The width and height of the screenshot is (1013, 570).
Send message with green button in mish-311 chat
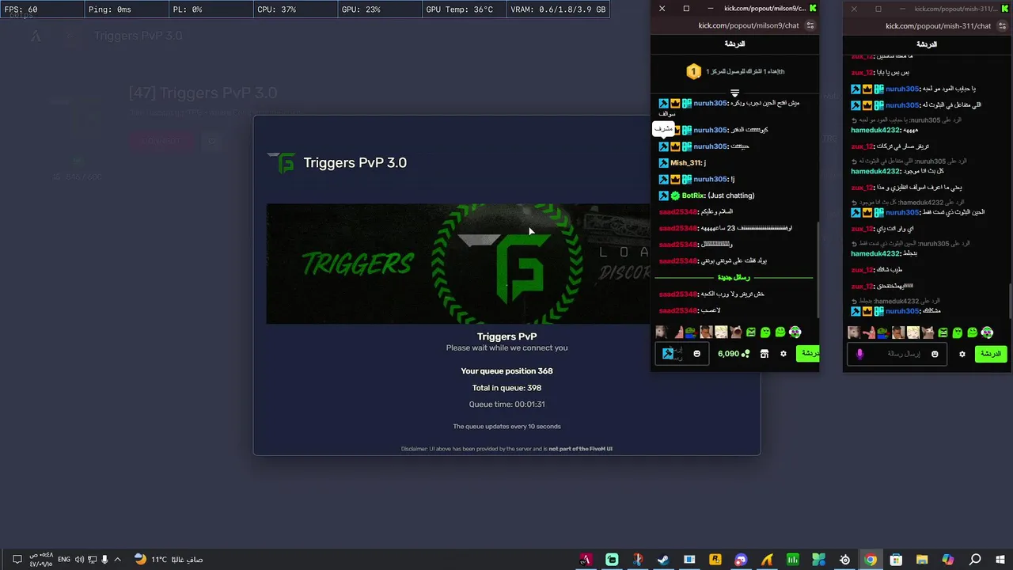coord(991,354)
